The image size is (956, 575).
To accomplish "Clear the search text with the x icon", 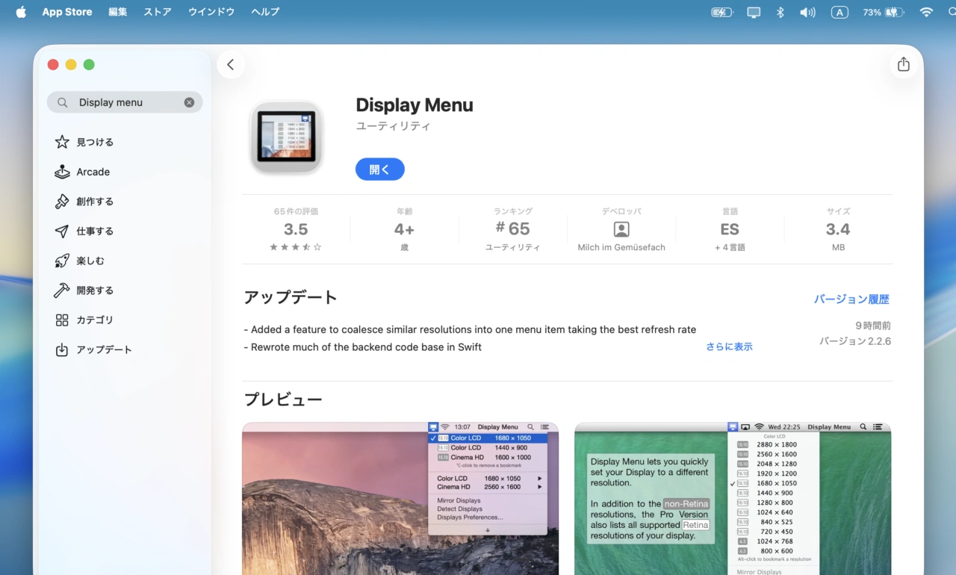I will point(189,102).
